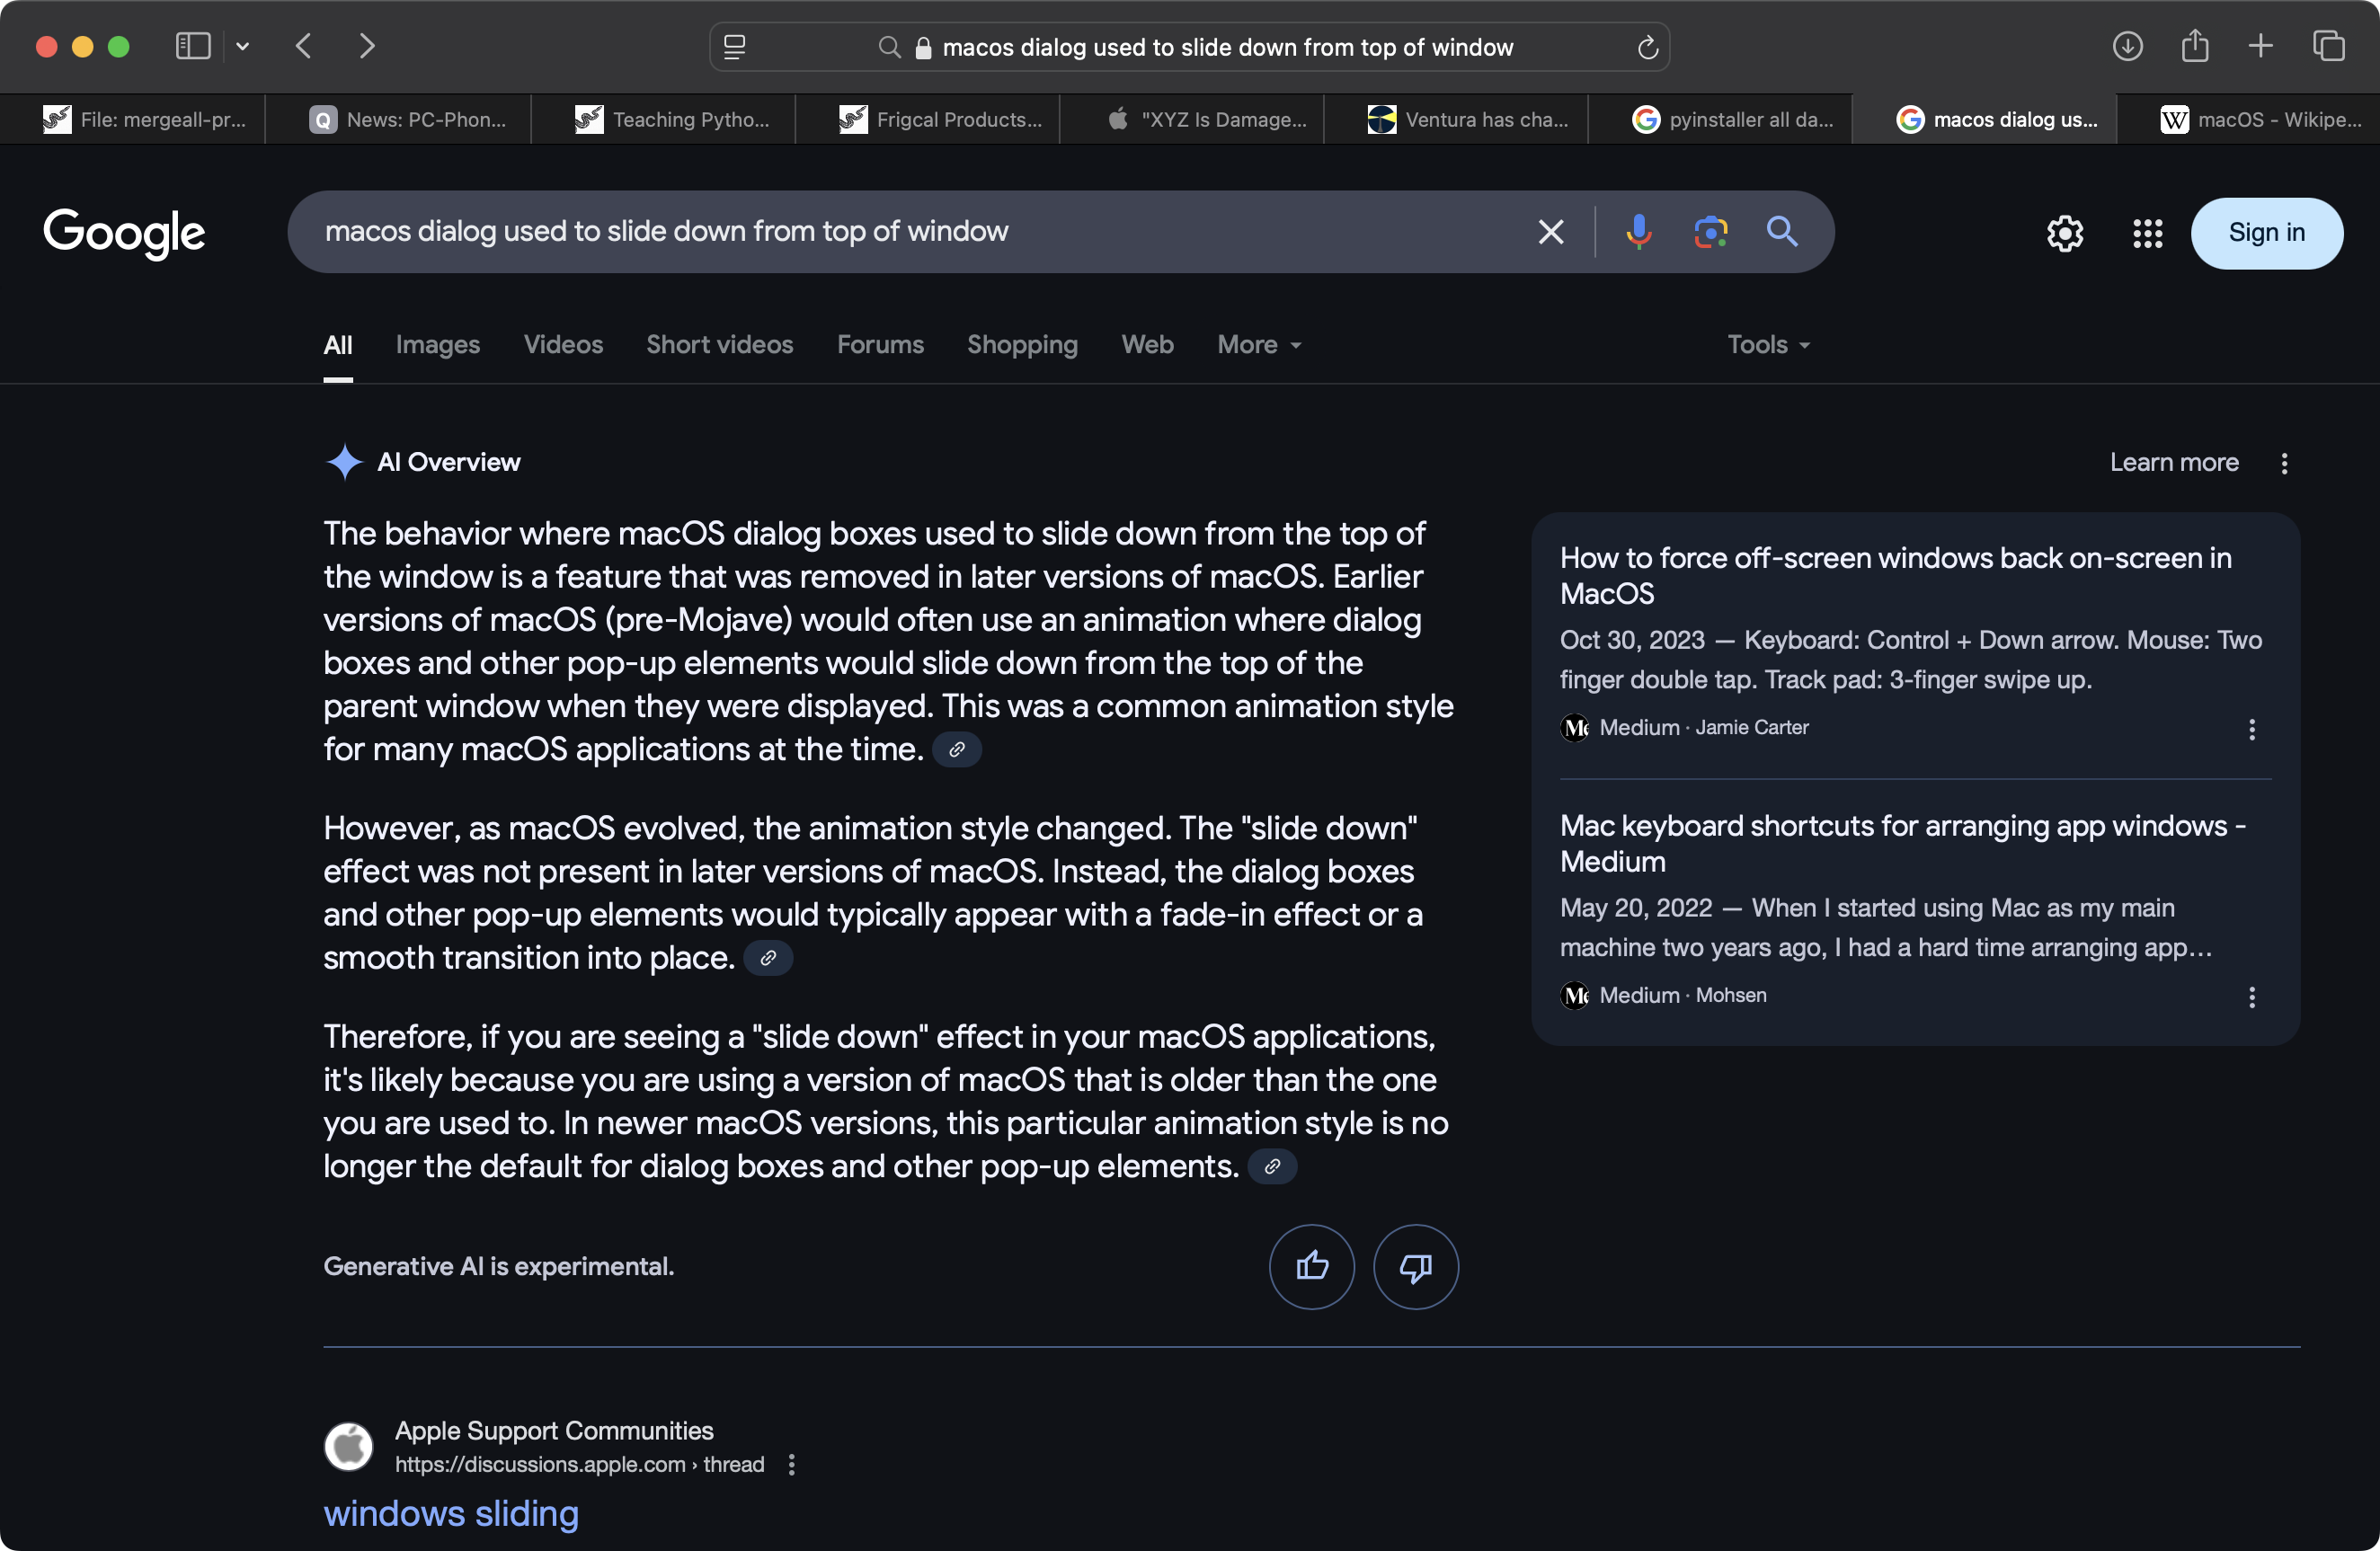Open Google quick settings gear
This screenshot has width=2380, height=1551.
(2064, 233)
